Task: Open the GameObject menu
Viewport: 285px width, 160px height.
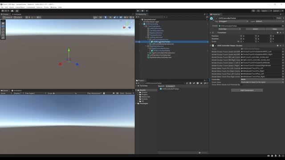Action: point(20,7)
